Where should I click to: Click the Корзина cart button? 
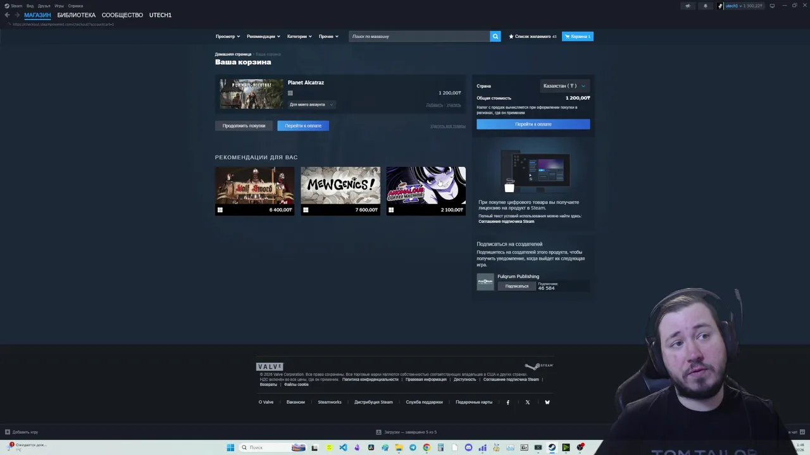point(578,36)
